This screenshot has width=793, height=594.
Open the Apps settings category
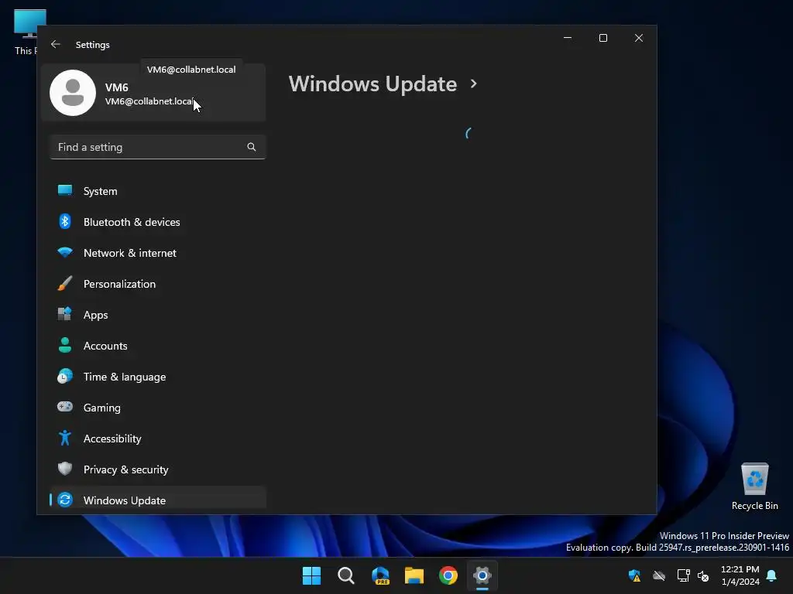(158, 315)
